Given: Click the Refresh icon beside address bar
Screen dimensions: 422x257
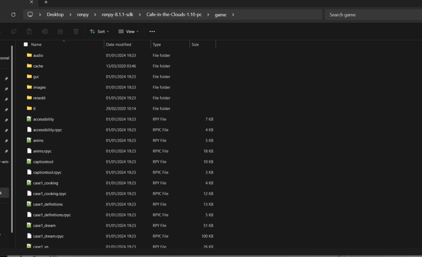Looking at the screenshot, I should pyautogui.click(x=13, y=14).
